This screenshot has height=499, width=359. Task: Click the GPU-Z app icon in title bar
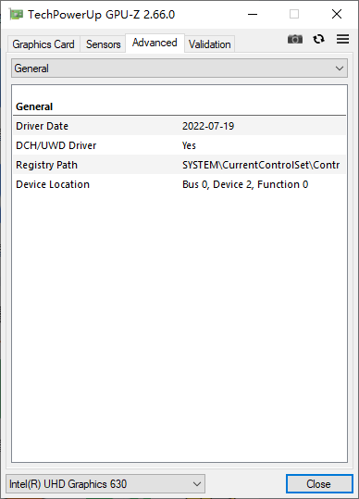click(17, 14)
